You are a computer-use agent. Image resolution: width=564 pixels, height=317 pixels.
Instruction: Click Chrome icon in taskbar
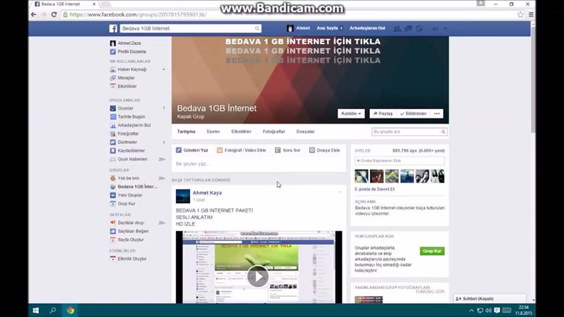[70, 310]
